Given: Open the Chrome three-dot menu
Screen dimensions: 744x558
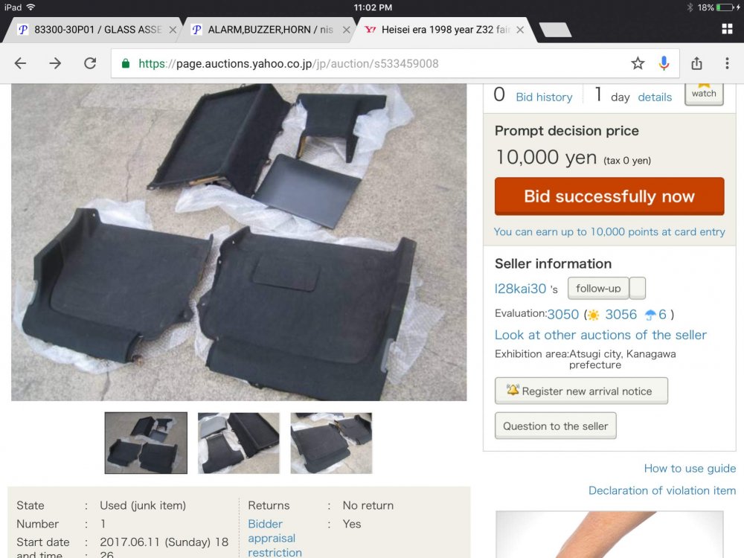Looking at the screenshot, I should click(727, 63).
